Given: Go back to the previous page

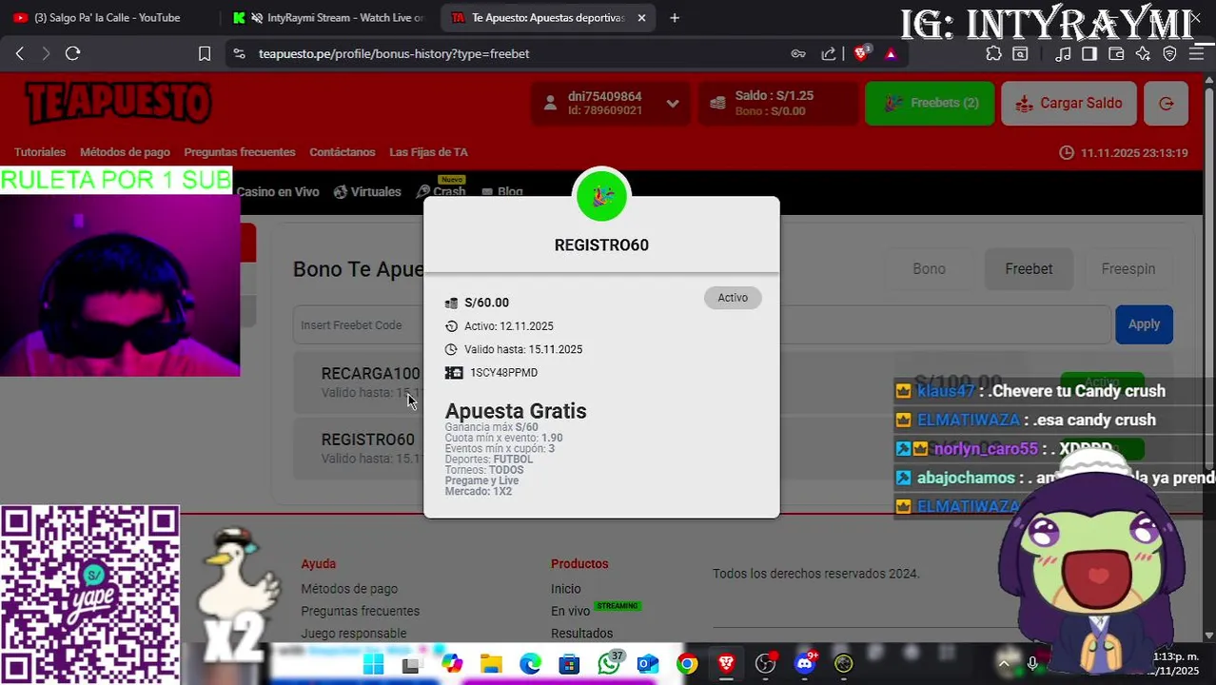Looking at the screenshot, I should (20, 54).
